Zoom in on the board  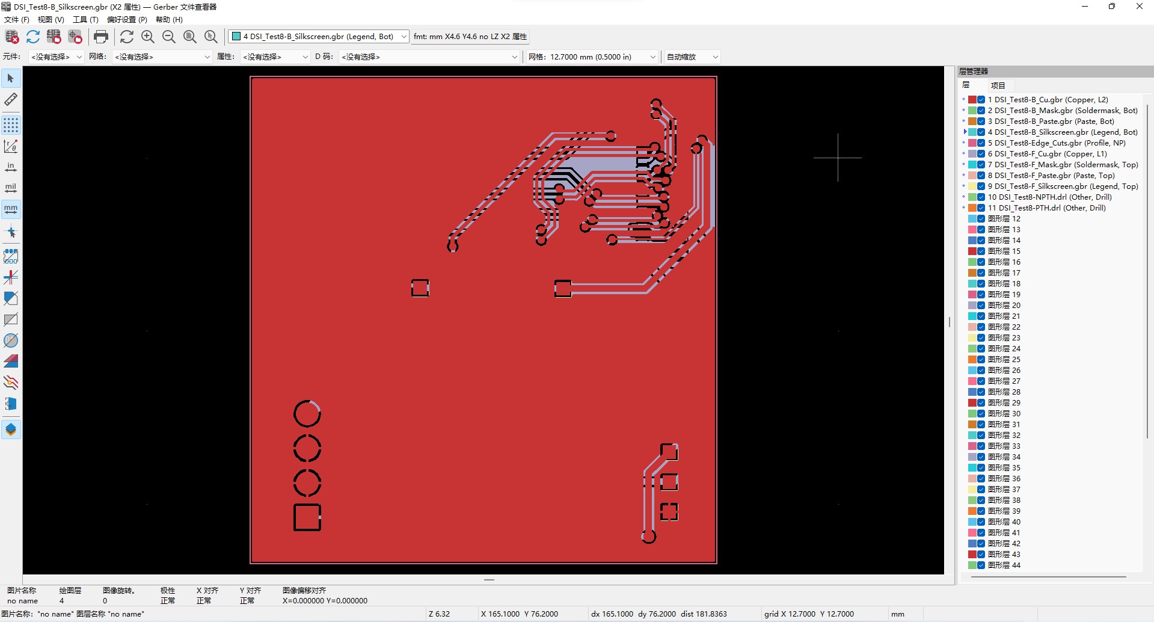coord(148,37)
